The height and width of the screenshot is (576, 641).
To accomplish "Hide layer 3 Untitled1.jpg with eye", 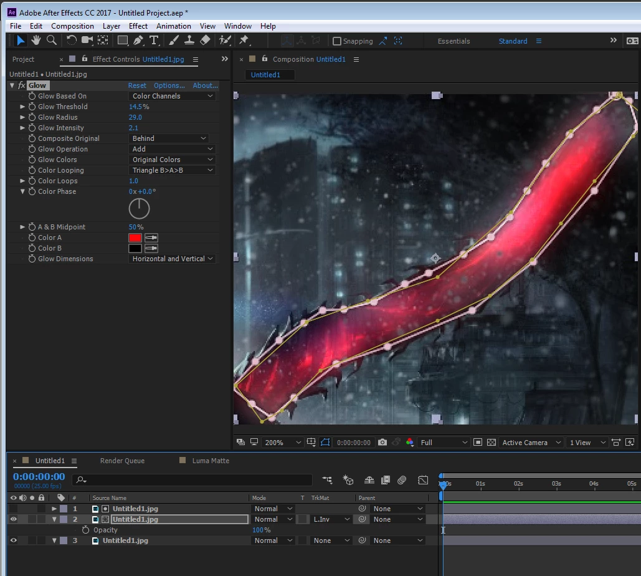I will [x=14, y=540].
